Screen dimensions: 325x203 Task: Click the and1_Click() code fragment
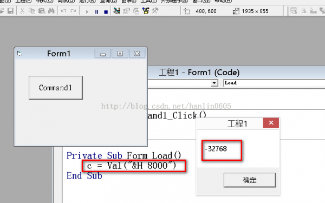tap(177, 115)
